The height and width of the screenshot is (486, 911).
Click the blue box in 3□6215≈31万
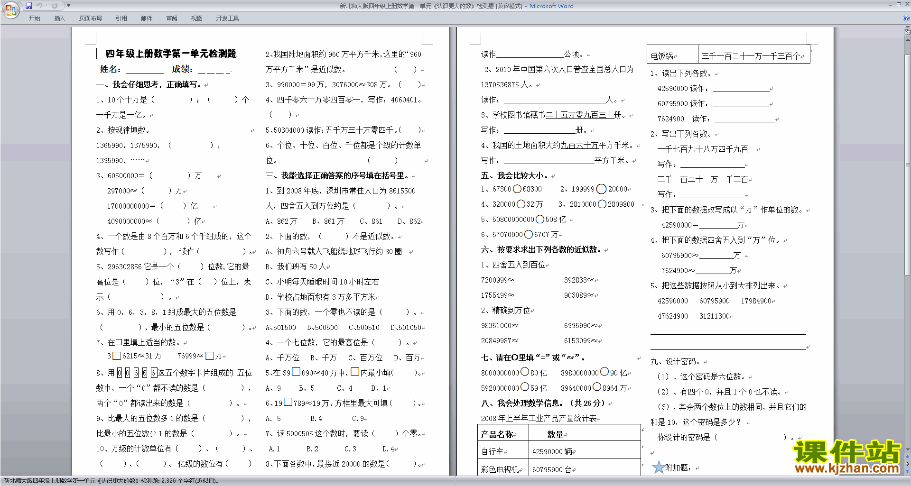[x=117, y=356]
